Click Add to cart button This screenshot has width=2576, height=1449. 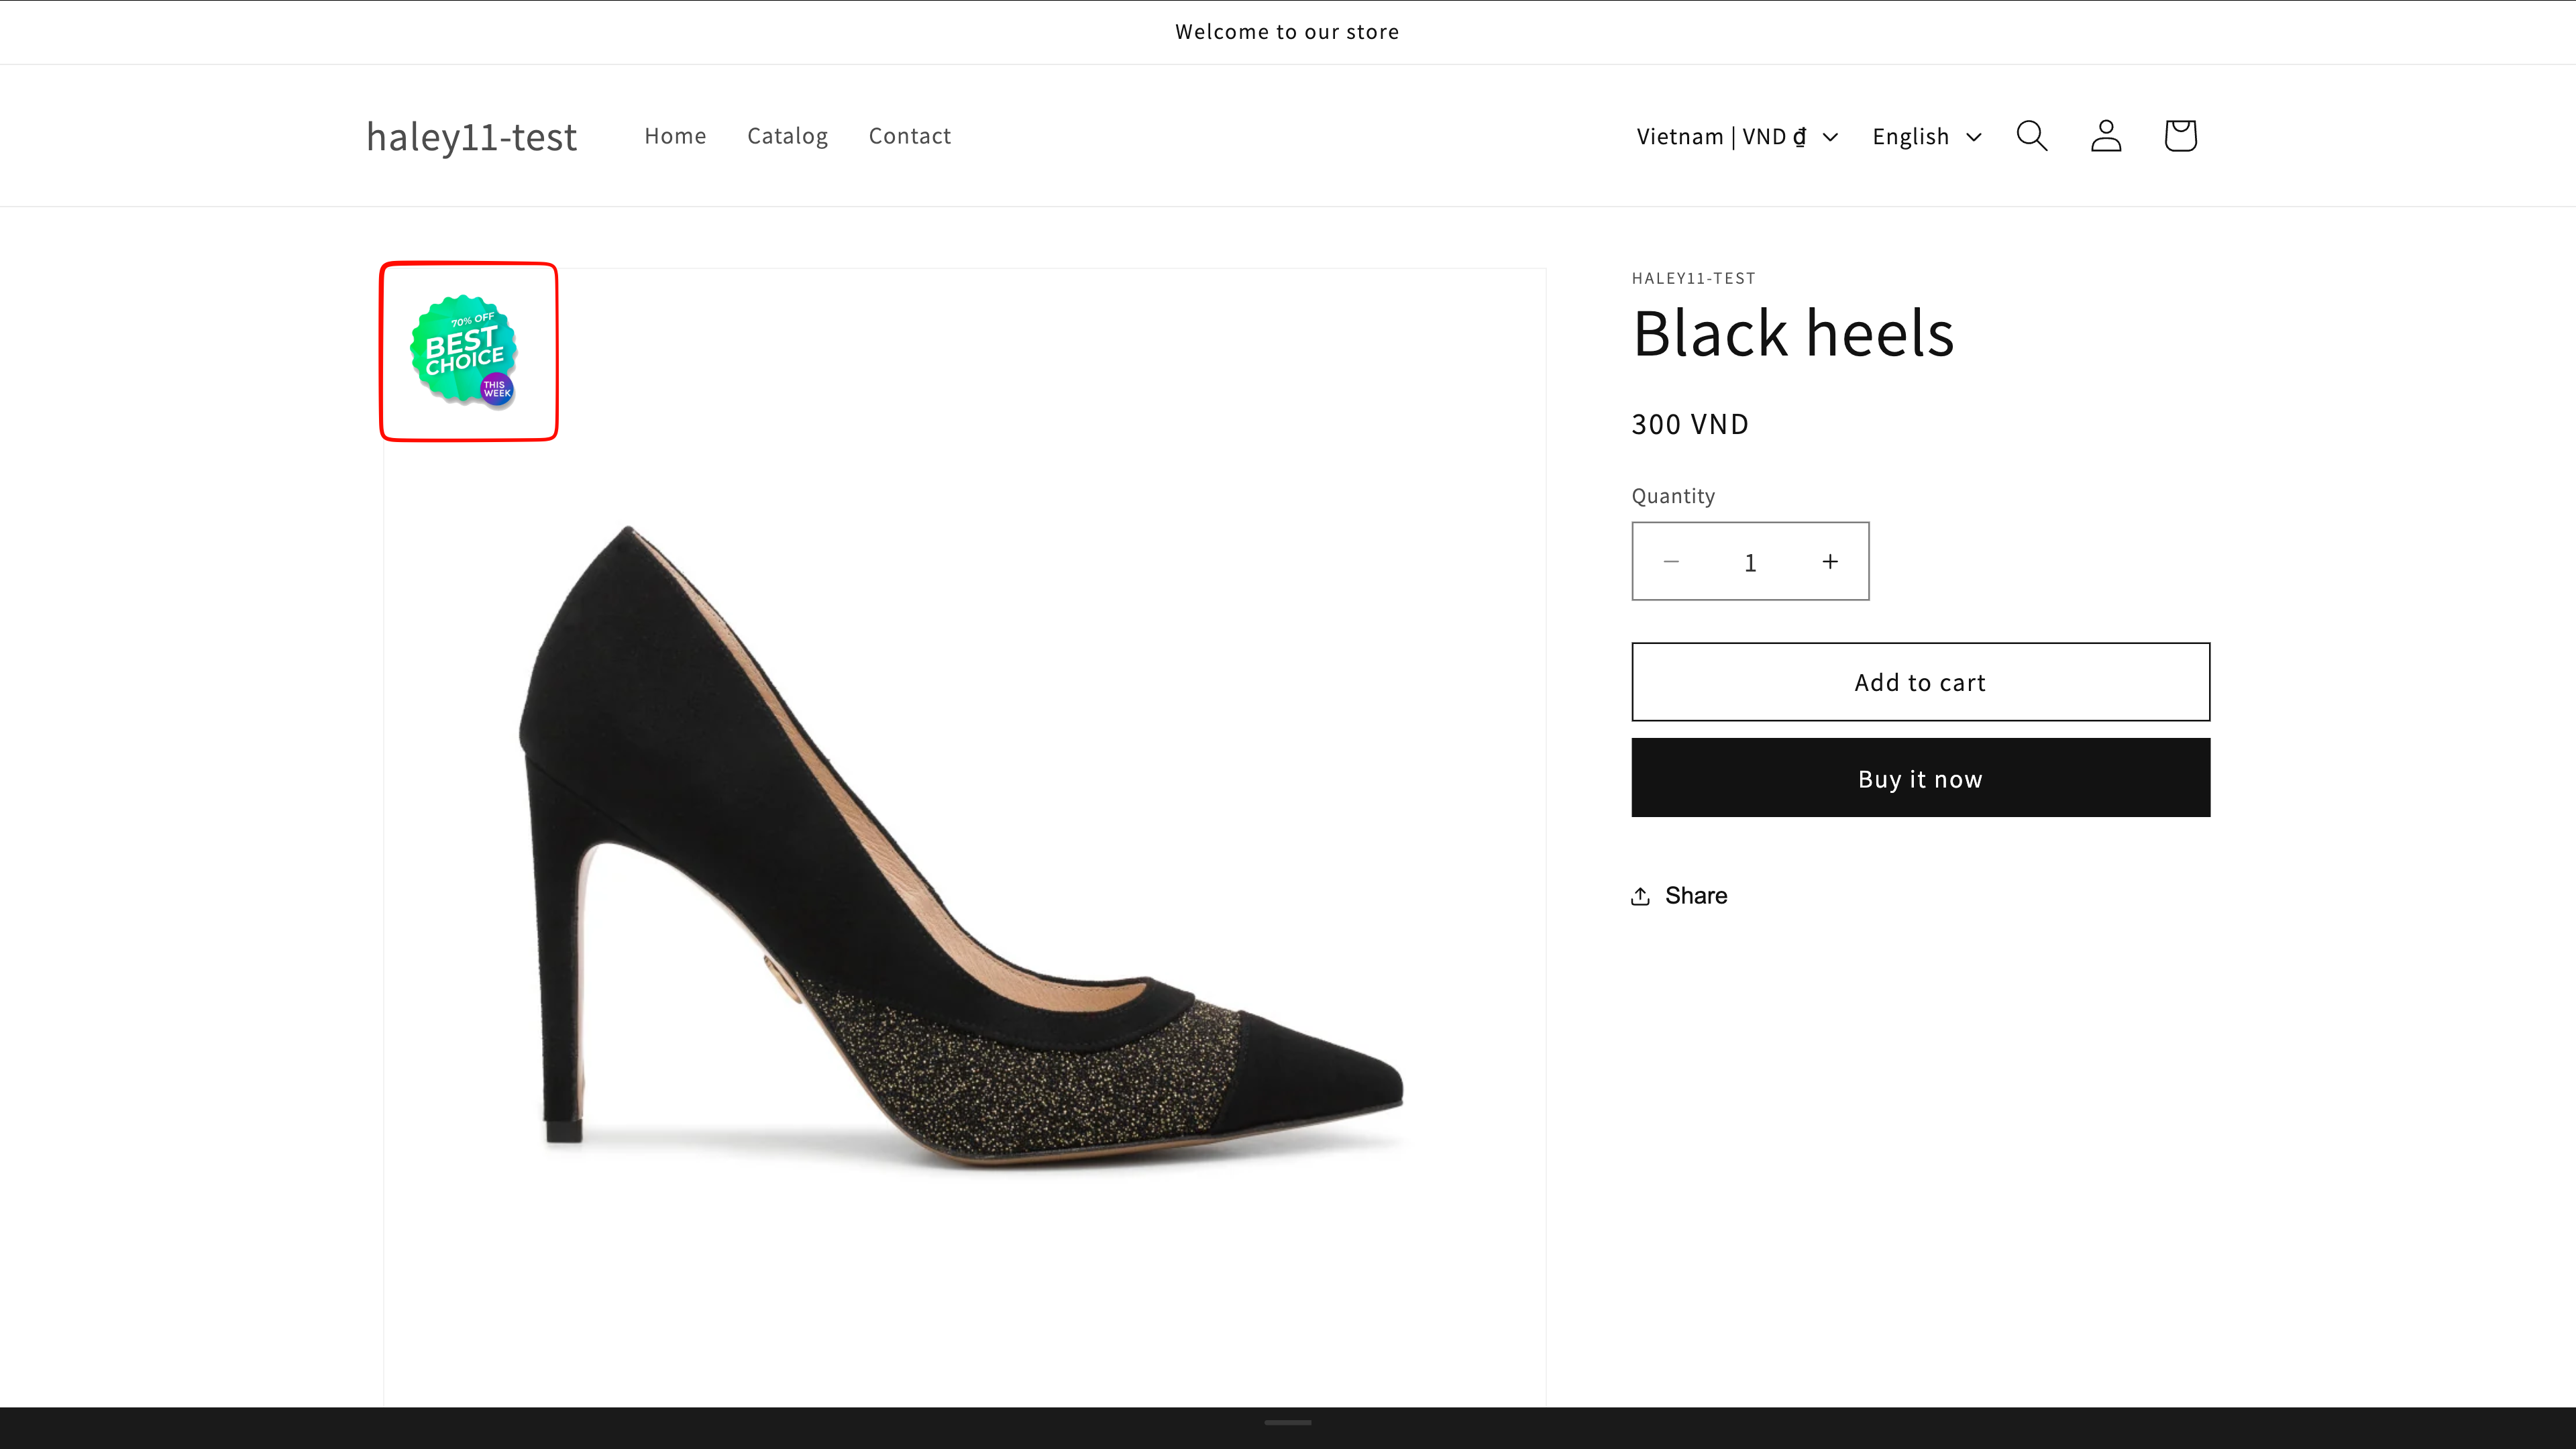(1920, 682)
